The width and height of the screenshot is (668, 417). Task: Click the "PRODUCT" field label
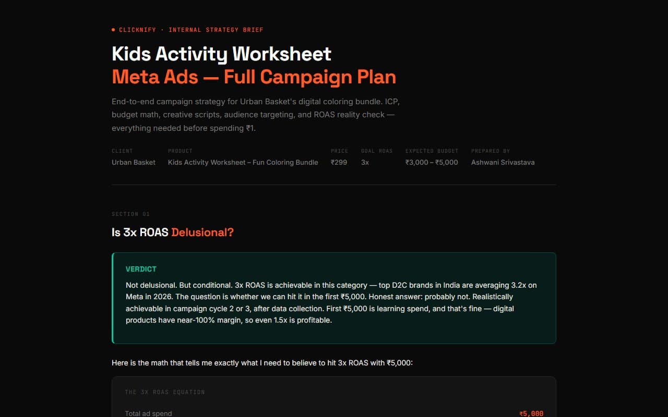pyautogui.click(x=180, y=151)
